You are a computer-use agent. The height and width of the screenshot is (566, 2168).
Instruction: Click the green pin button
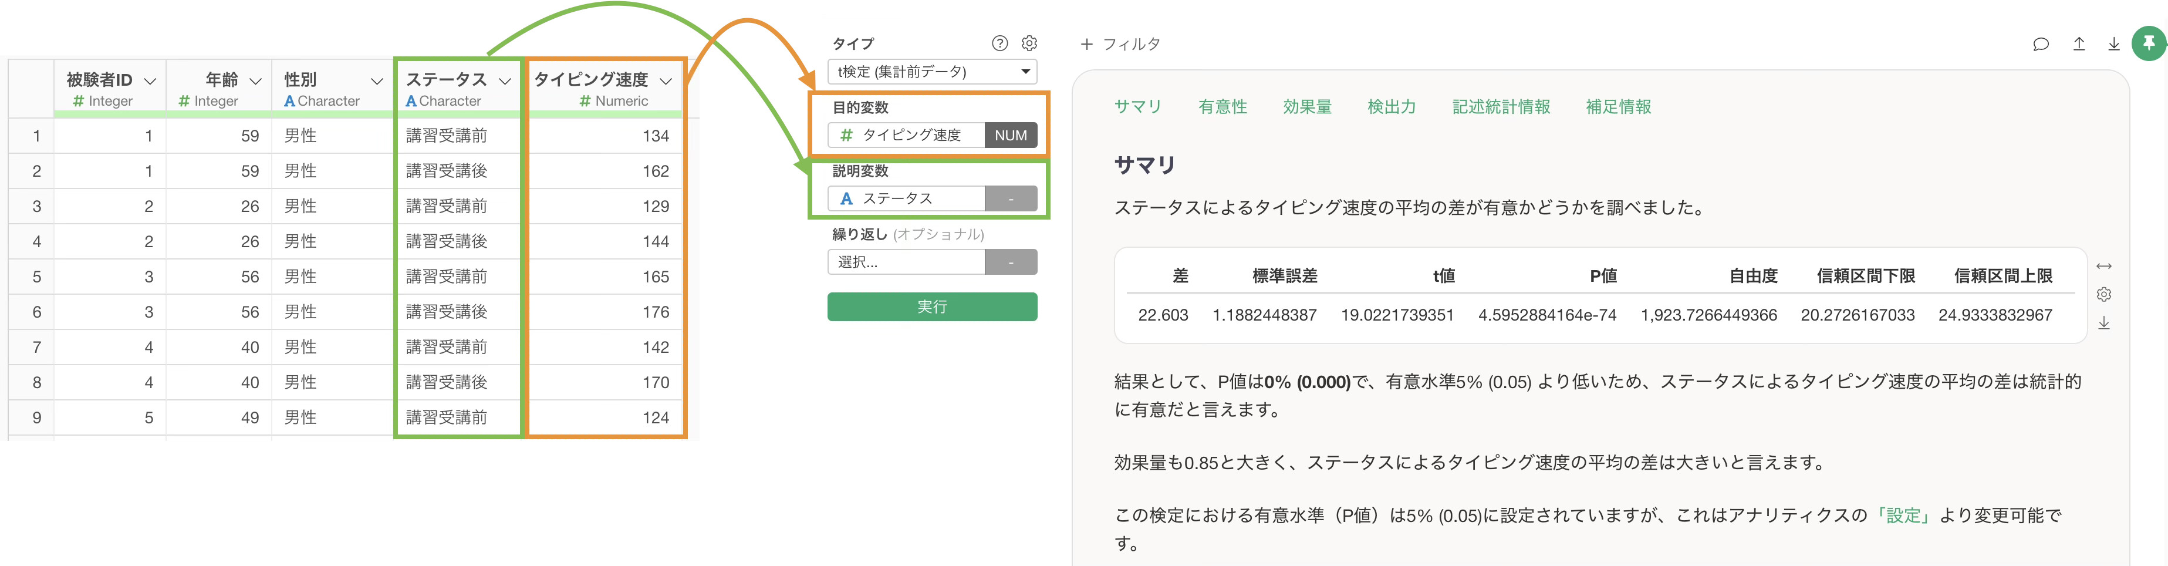point(2149,43)
